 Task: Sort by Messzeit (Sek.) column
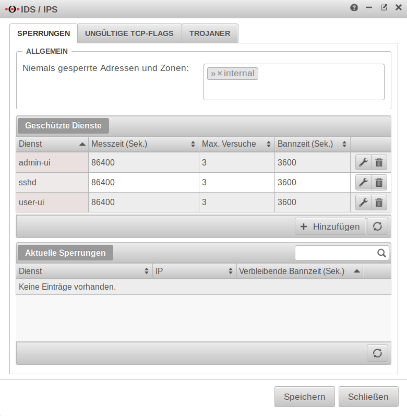pos(143,144)
